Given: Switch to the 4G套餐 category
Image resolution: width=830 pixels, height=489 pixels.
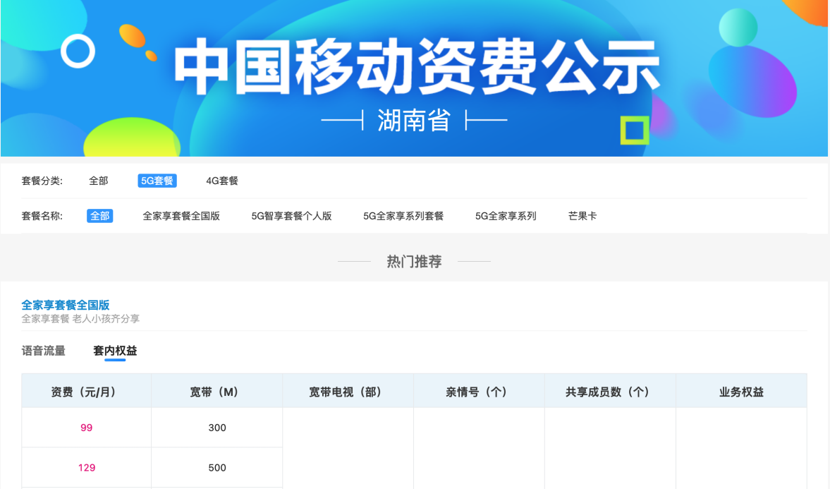Looking at the screenshot, I should pyautogui.click(x=221, y=180).
